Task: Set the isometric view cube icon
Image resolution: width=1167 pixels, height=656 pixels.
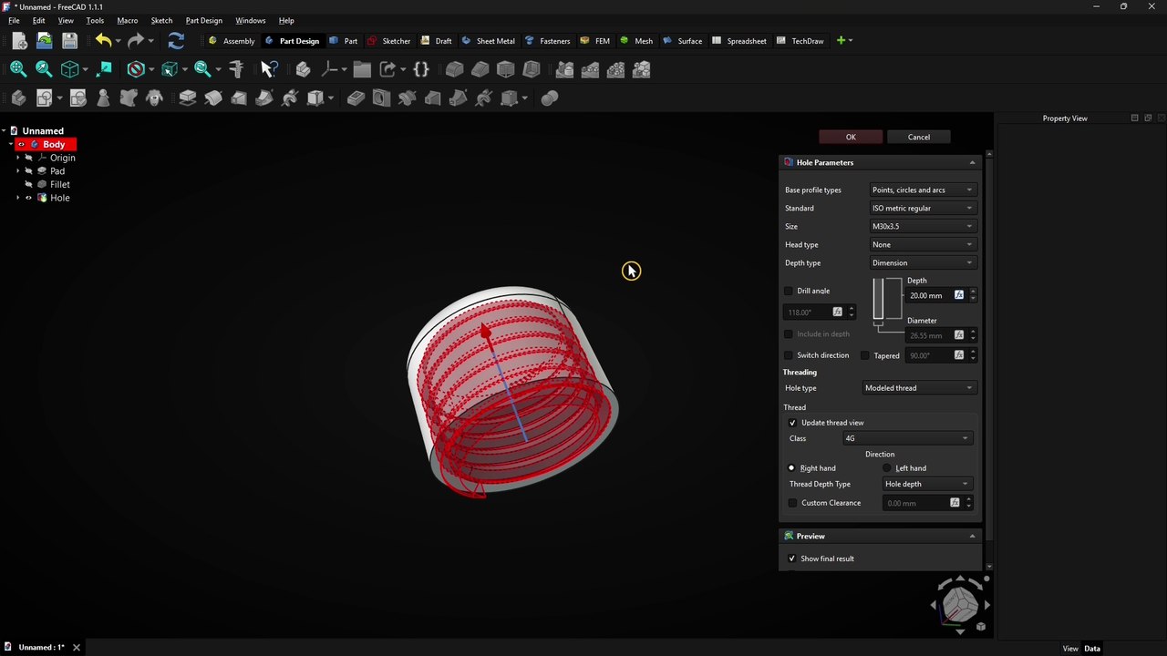Action: (69, 69)
